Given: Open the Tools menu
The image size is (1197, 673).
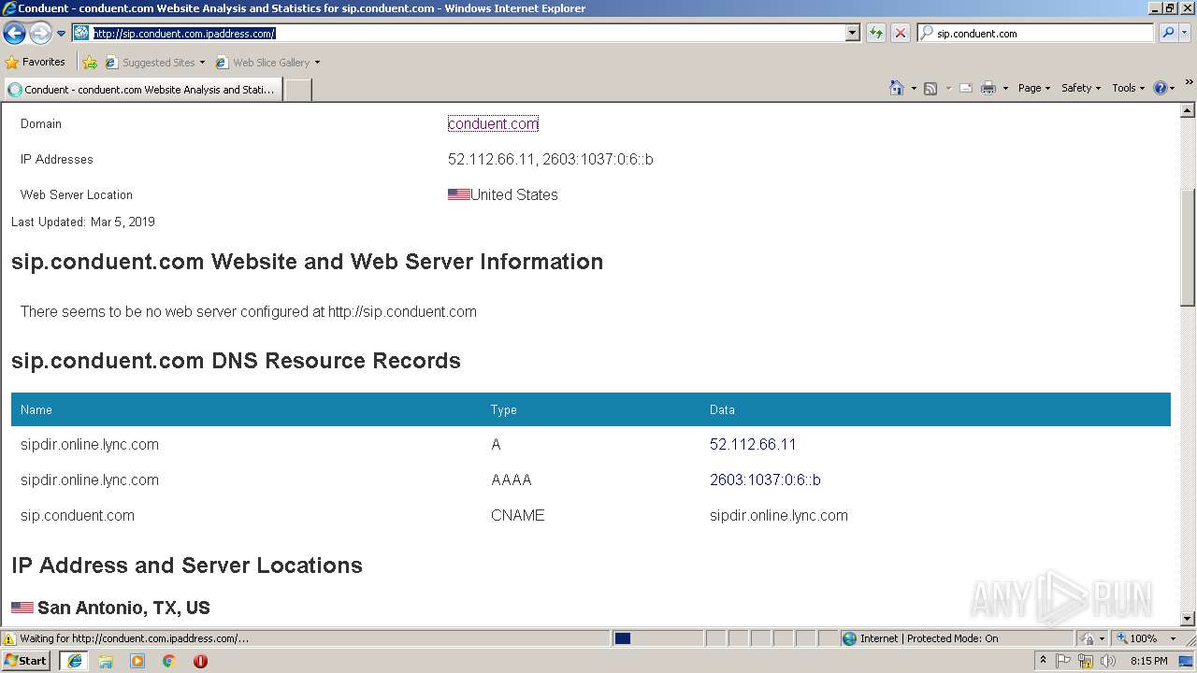Looking at the screenshot, I should (1128, 88).
